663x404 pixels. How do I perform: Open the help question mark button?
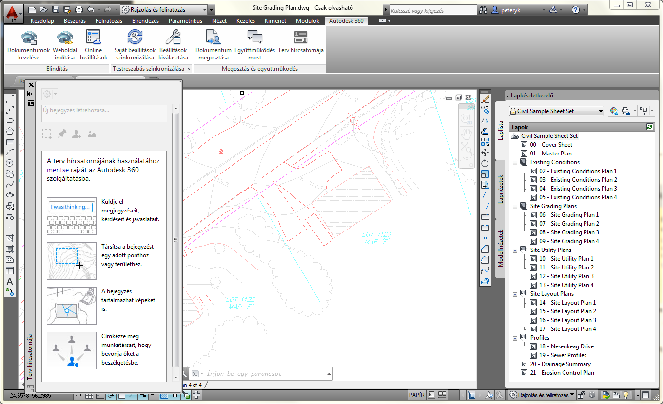[x=576, y=9]
